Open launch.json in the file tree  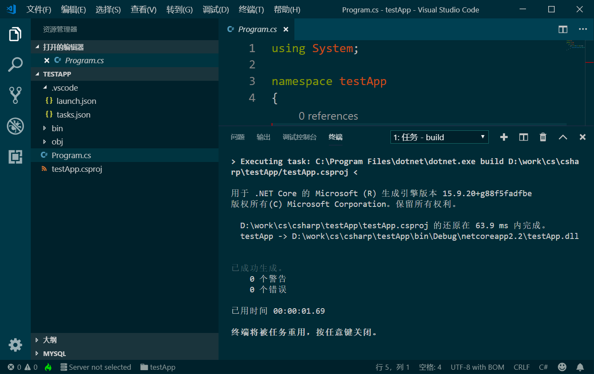pos(76,101)
